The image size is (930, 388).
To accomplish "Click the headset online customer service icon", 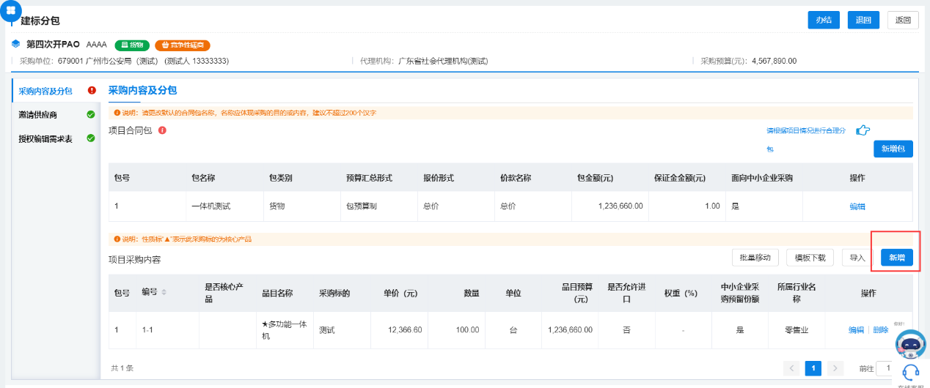I will pyautogui.click(x=911, y=371).
